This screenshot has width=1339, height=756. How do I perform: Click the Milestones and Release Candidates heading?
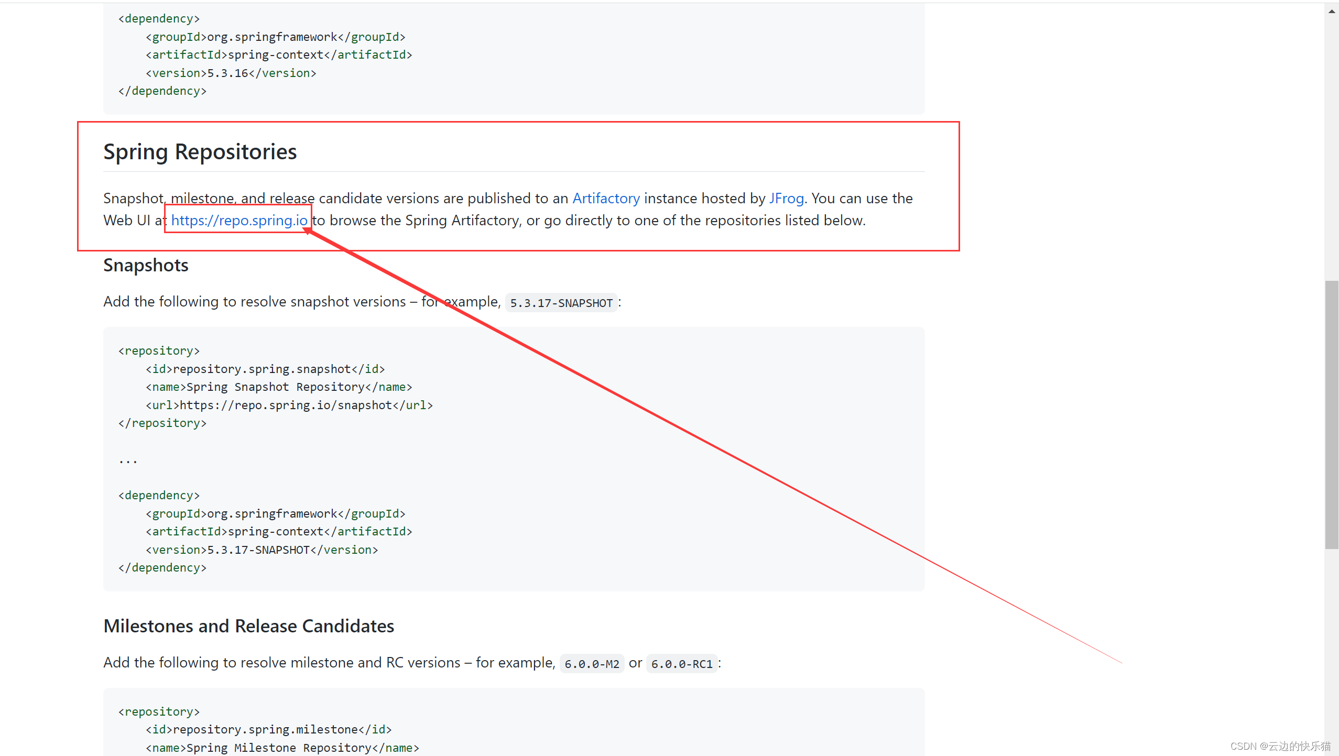tap(249, 626)
